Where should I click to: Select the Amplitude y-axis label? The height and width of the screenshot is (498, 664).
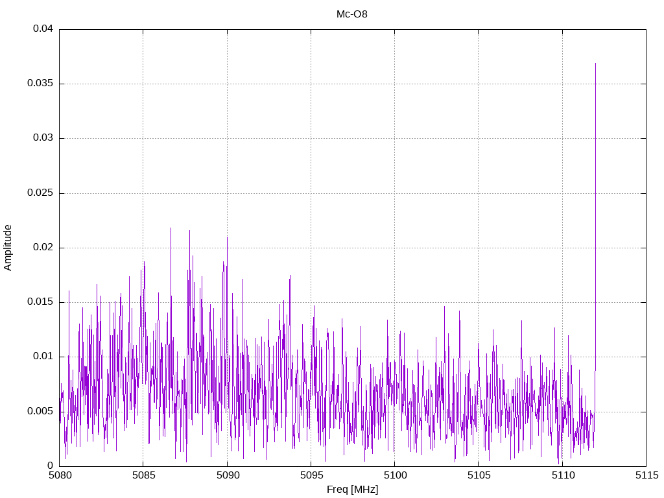pos(8,248)
